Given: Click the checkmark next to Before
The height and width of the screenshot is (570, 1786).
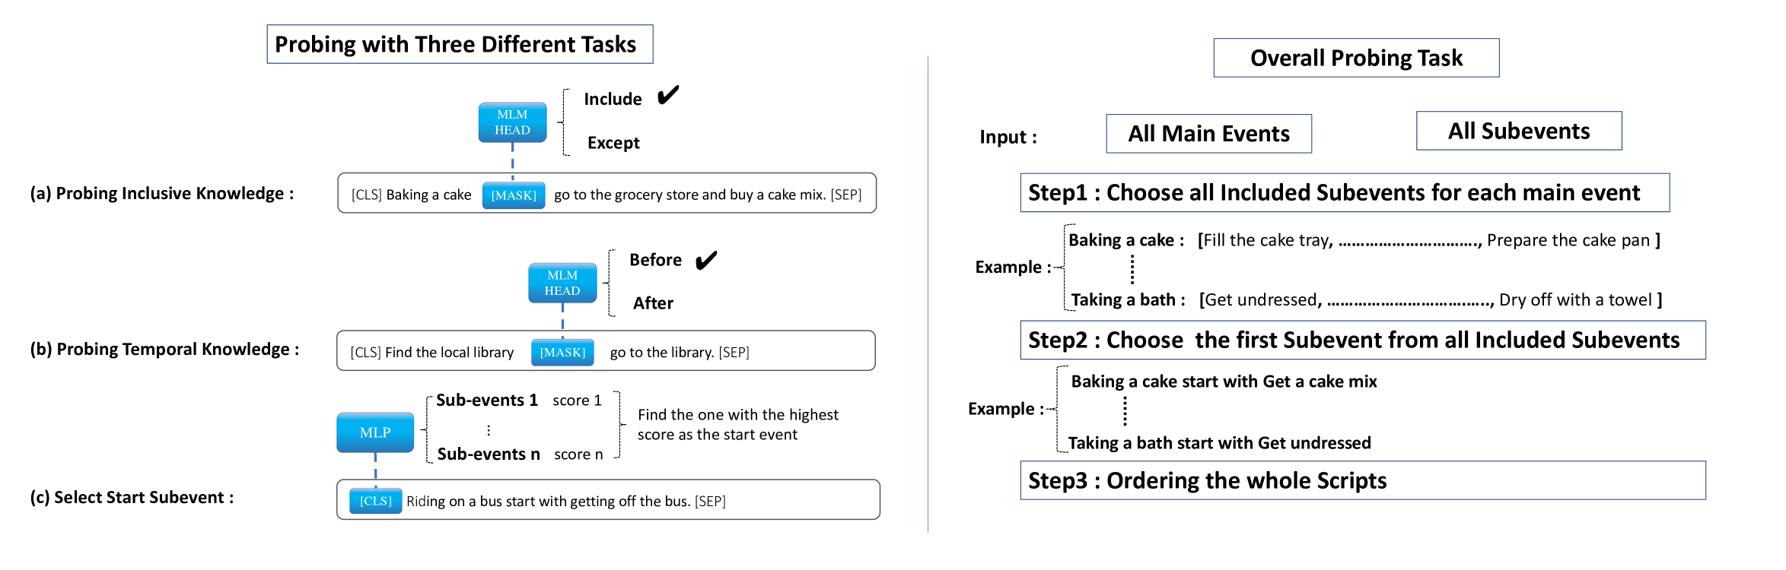Looking at the screenshot, I should pos(705,260).
